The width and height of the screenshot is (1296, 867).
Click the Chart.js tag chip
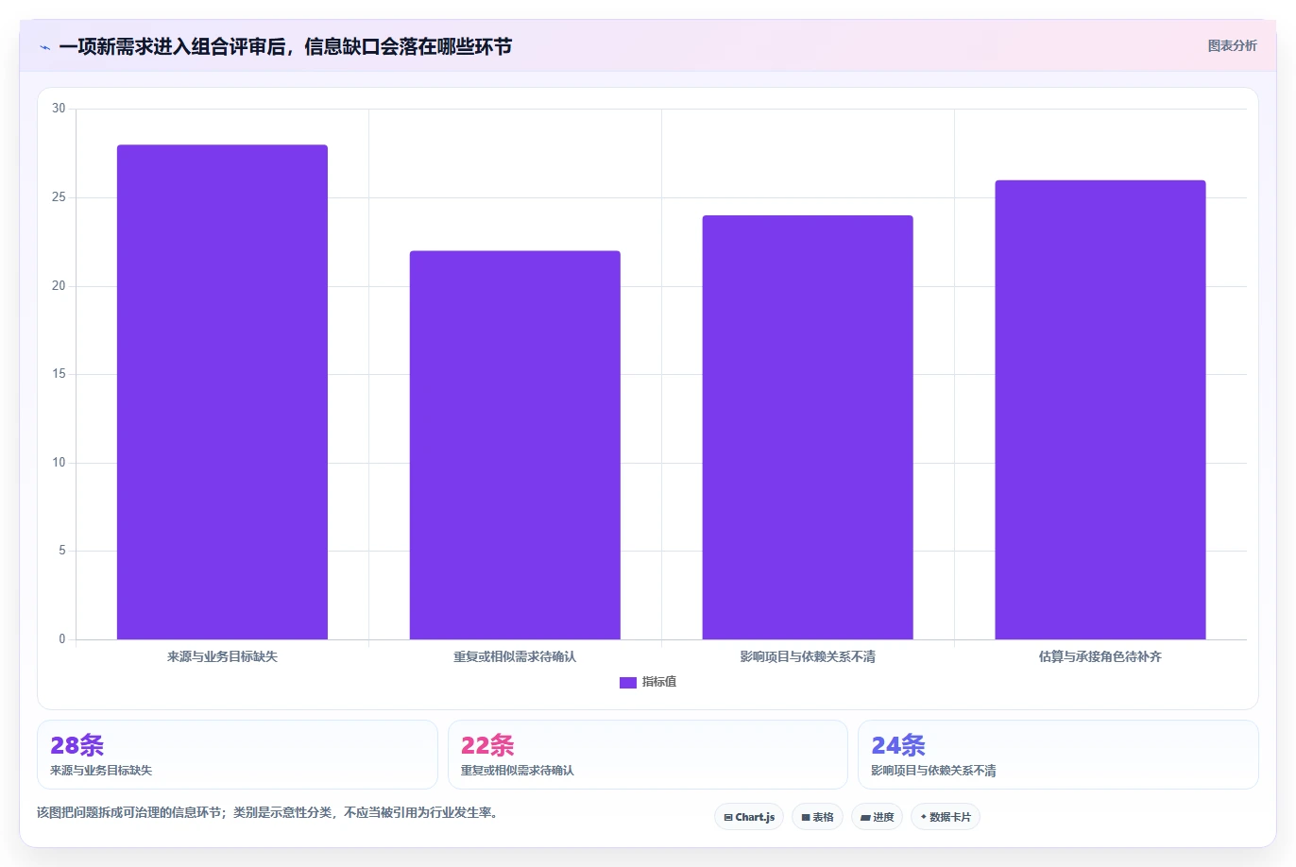tap(749, 817)
